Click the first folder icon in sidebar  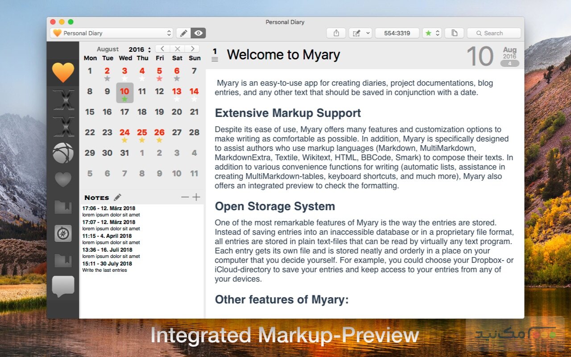click(x=63, y=207)
